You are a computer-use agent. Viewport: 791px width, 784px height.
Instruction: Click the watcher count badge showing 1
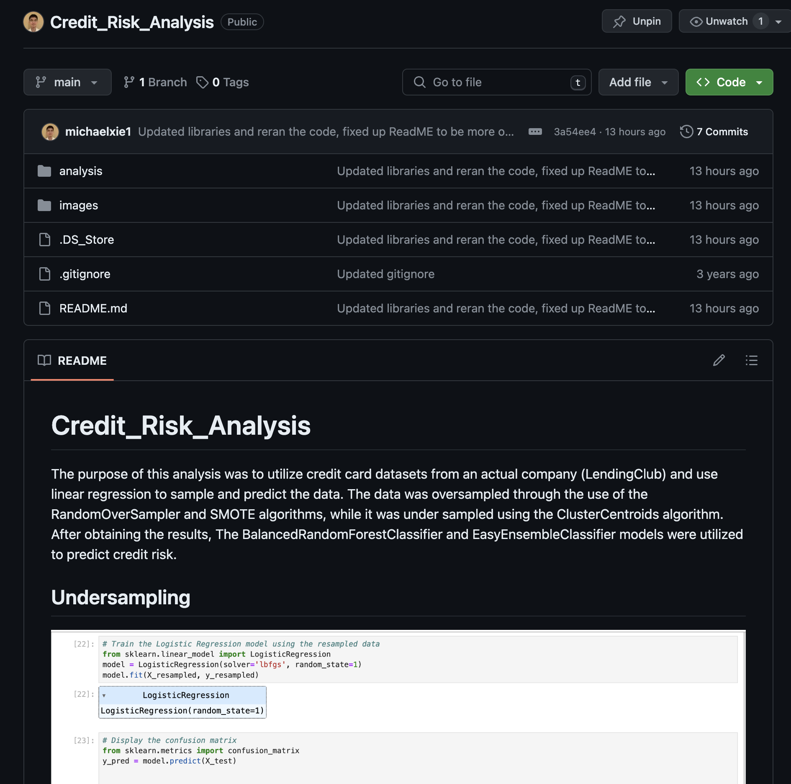coord(760,21)
